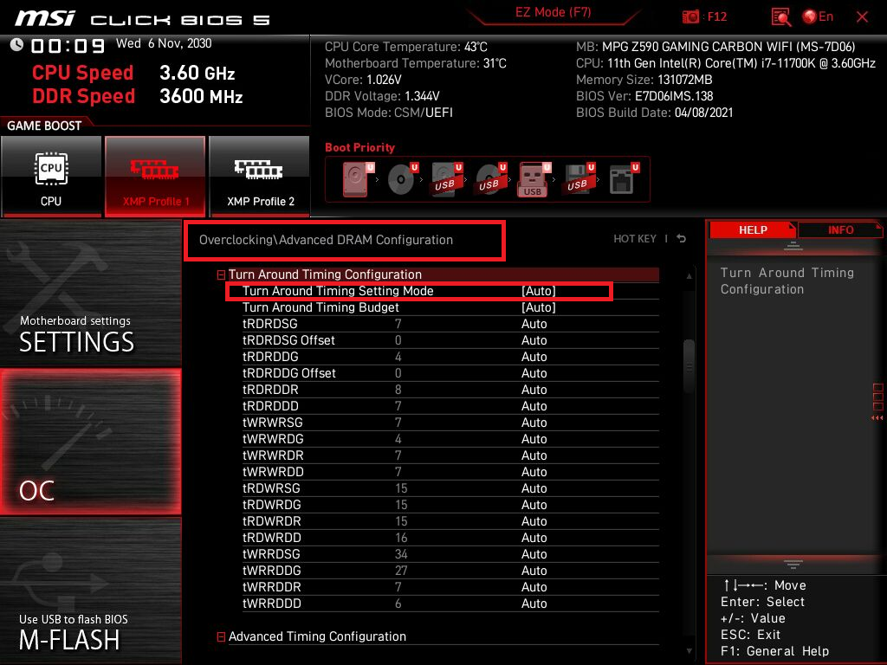The image size is (887, 665).
Task: Select the tRDRDSG Auto value field
Action: [534, 324]
